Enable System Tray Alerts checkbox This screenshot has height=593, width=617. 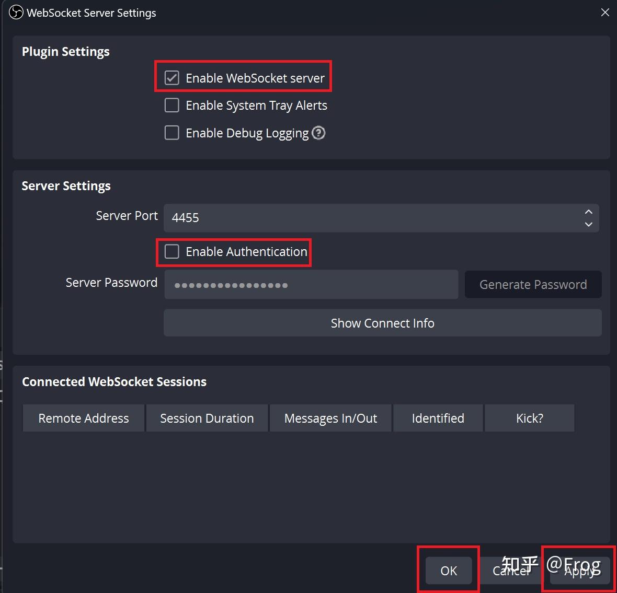(x=172, y=106)
